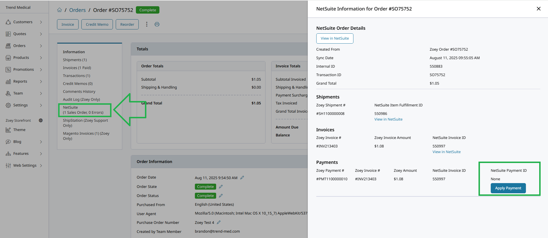Click the Complete badge in Order State row
The width and height of the screenshot is (548, 238).
(205, 187)
